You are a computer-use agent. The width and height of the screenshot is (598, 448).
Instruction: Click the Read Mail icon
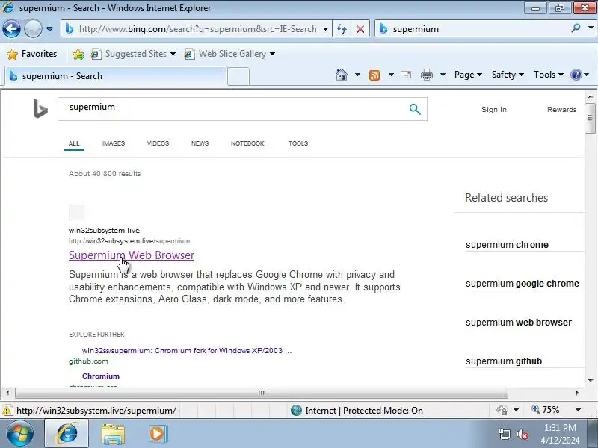(406, 75)
